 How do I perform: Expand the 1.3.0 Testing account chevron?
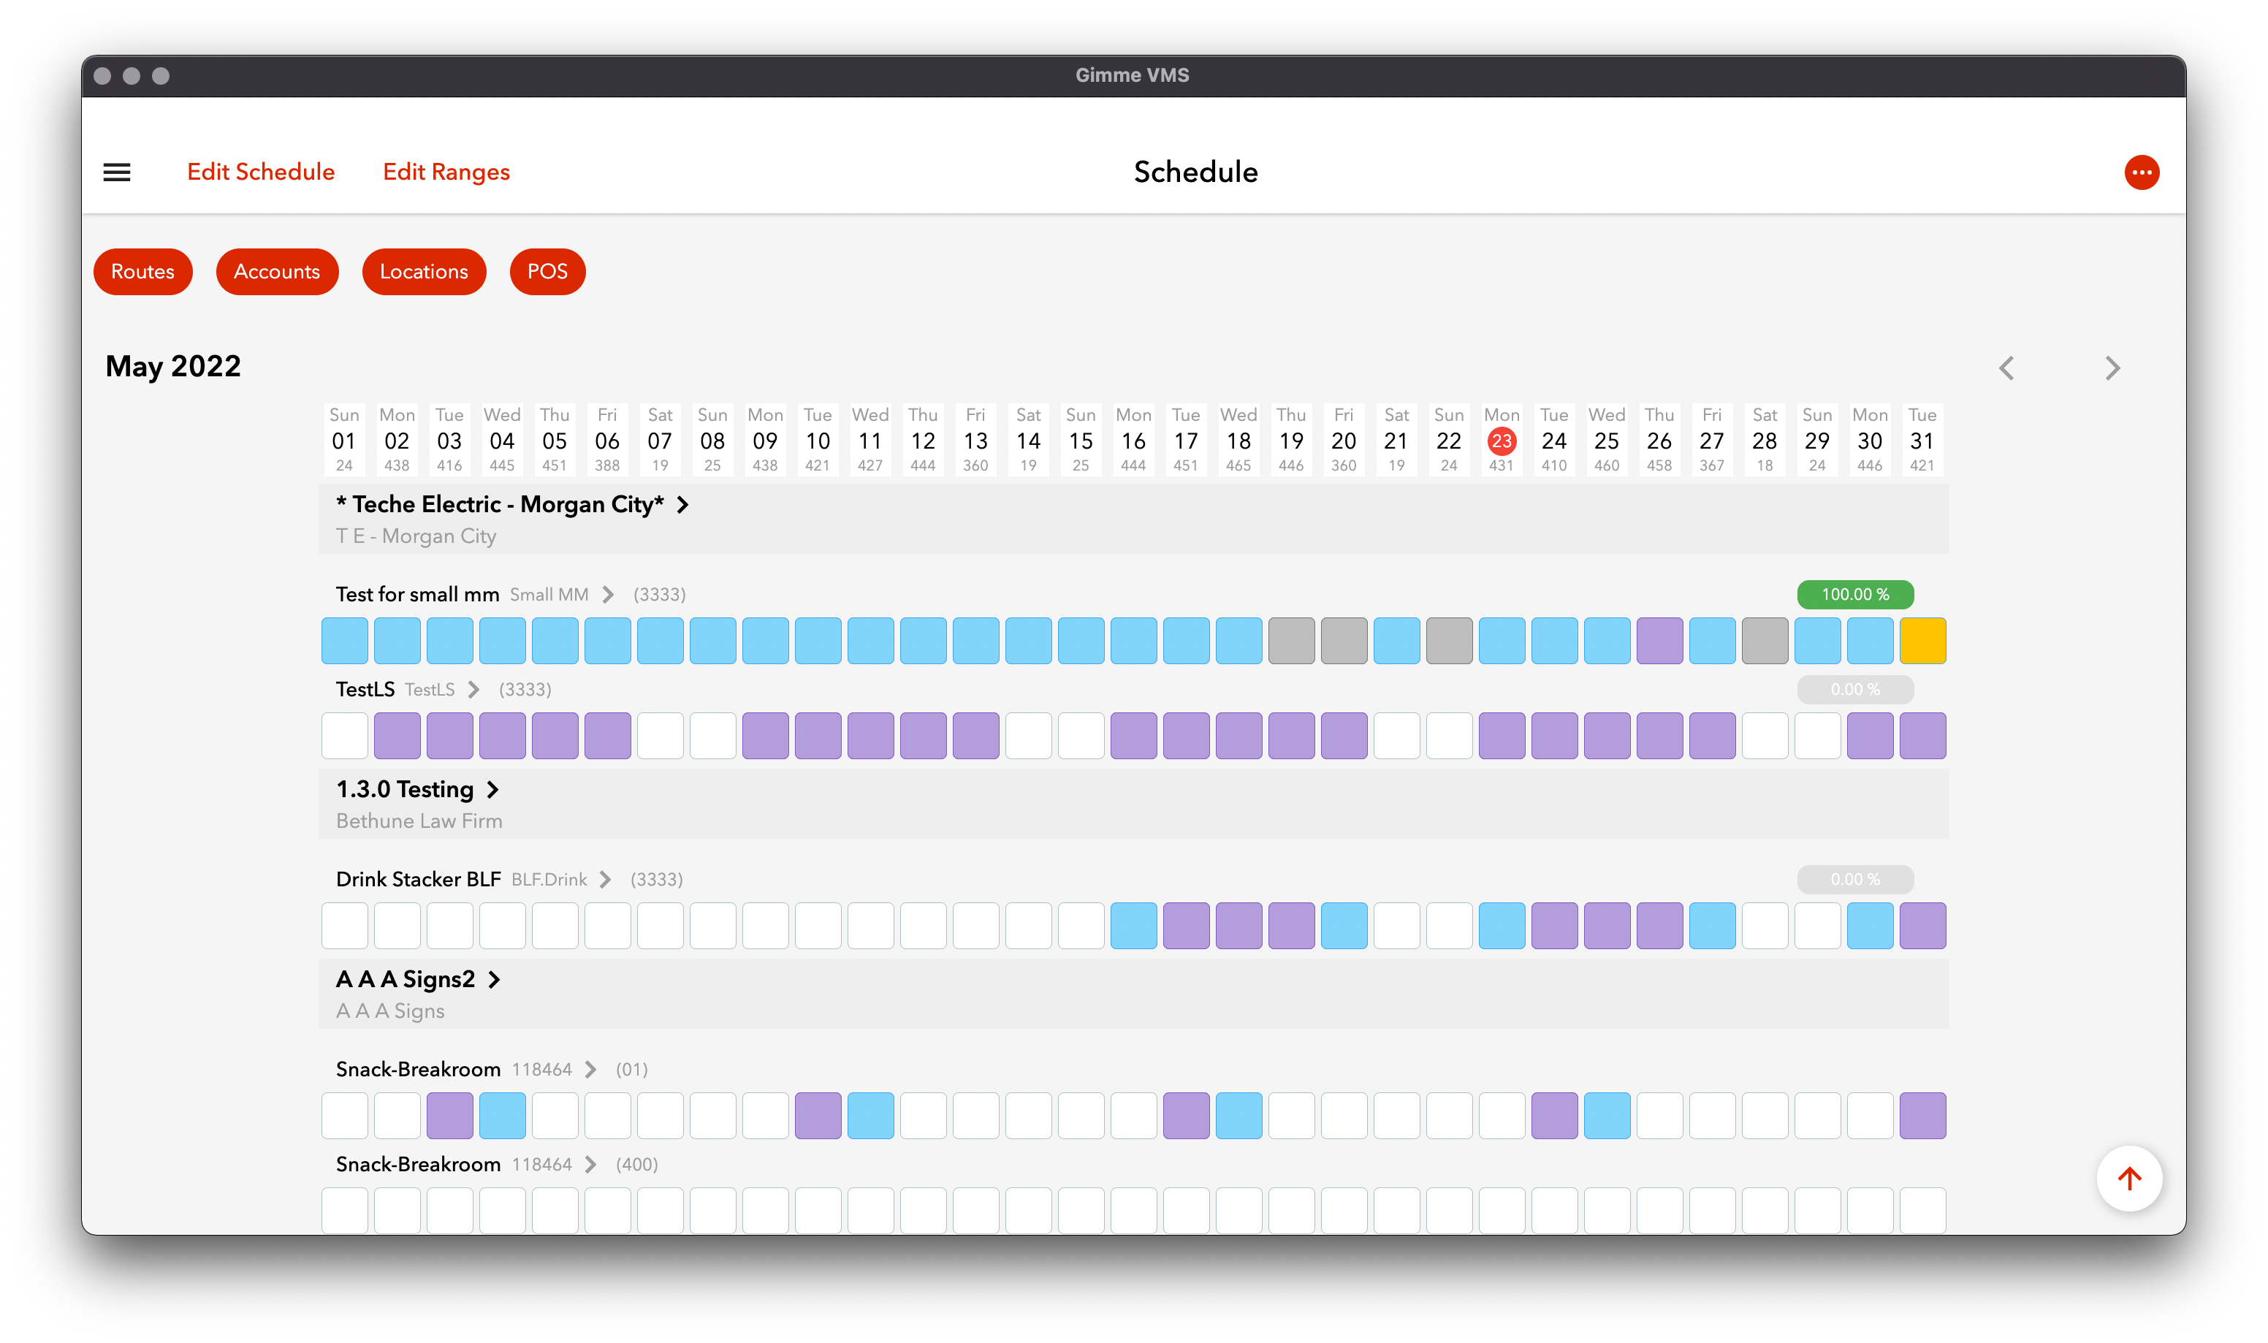coord(493,790)
